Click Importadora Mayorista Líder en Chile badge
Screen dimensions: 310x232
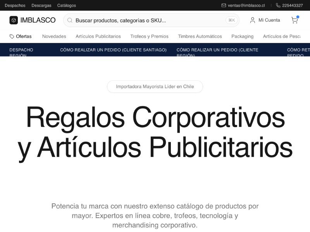[x=155, y=87]
